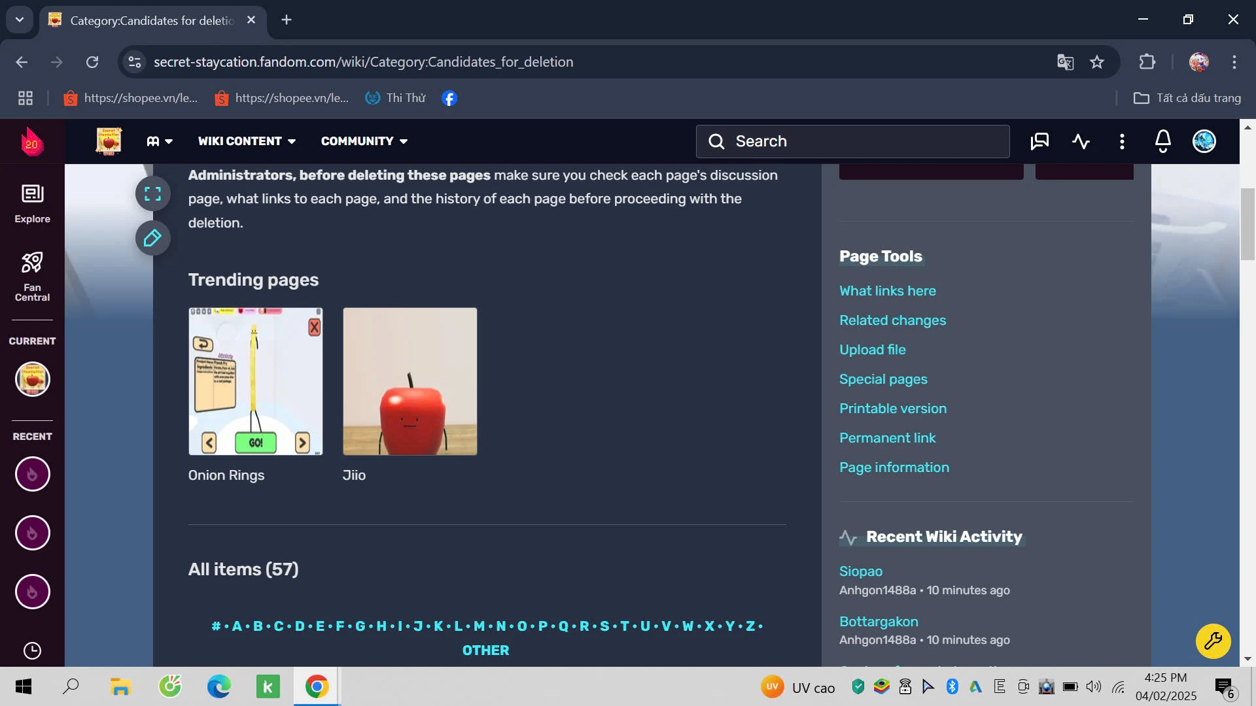Click the recent activity pulse icon
This screenshot has width=1256, height=706.
[x=1081, y=141]
